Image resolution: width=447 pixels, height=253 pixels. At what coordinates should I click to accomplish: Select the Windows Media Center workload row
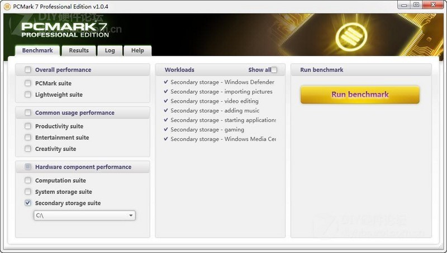[x=220, y=139]
